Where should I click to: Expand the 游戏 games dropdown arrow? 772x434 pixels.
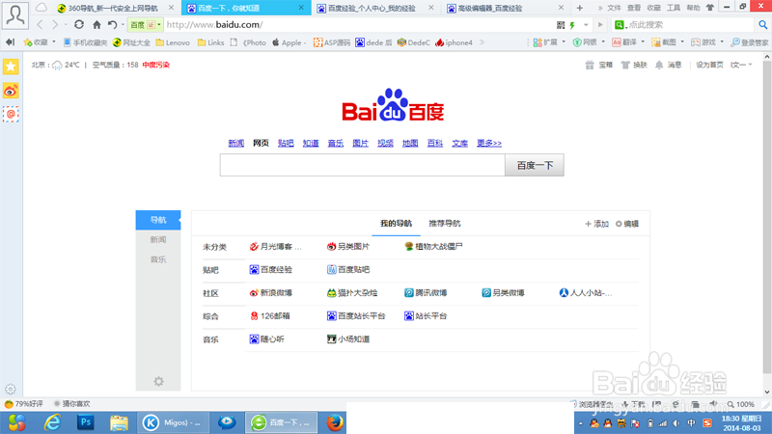pyautogui.click(x=722, y=42)
